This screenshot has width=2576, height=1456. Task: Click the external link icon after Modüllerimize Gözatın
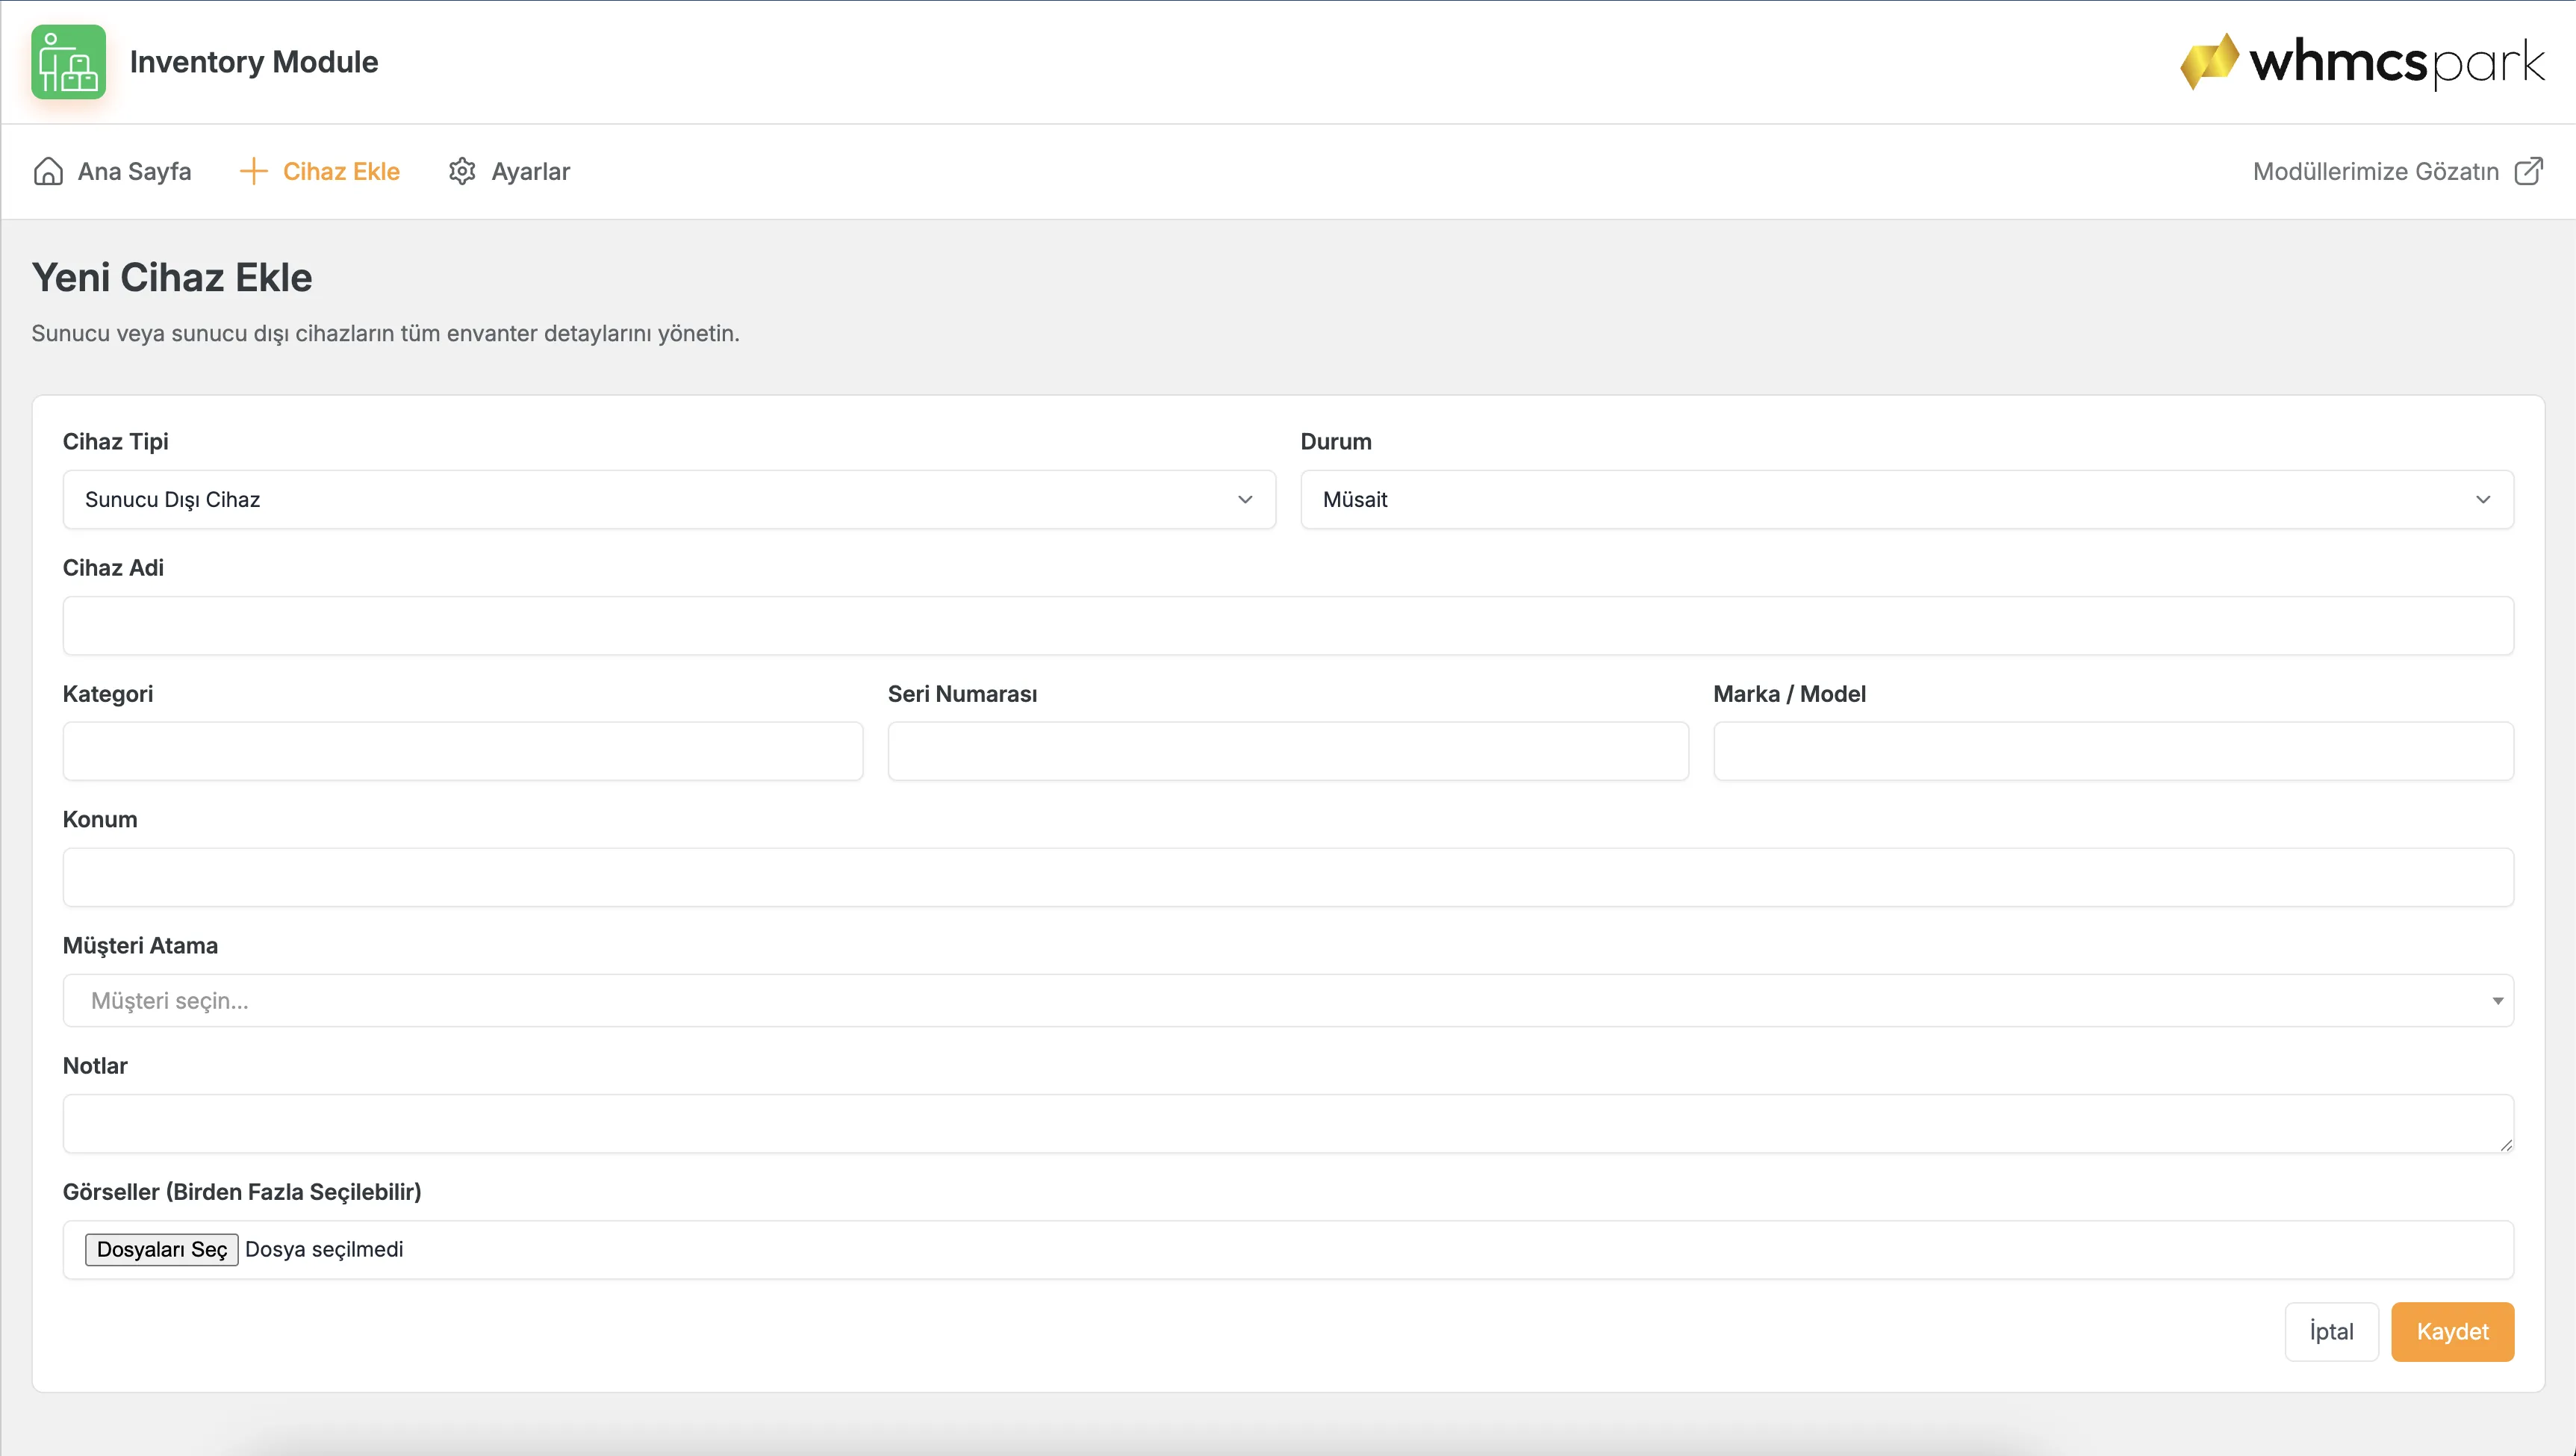[2528, 171]
